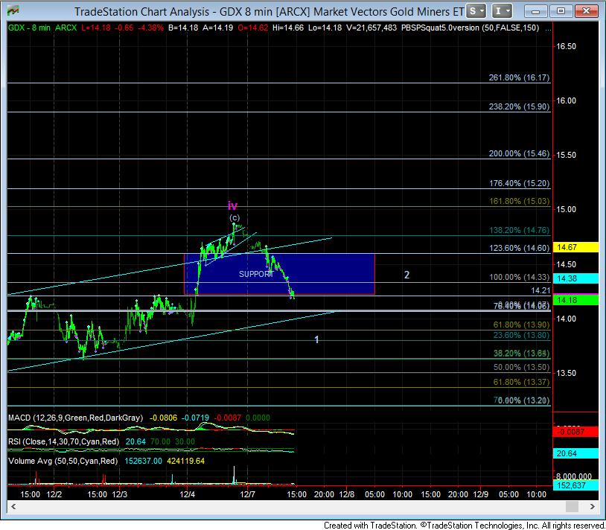Click the '61.80% (13.37)' Fibonacci label
Screen dimensions: 606x530
[x=521, y=382]
